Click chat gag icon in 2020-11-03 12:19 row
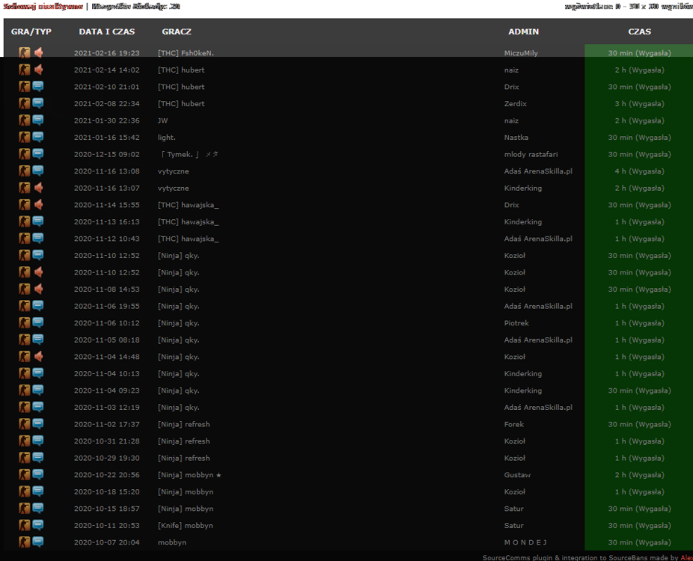Image resolution: width=693 pixels, height=561 pixels. [38, 407]
